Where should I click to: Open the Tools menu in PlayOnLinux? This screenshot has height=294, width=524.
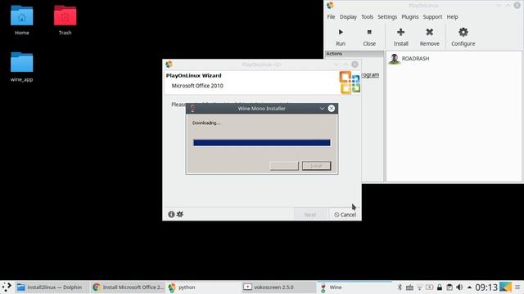tap(367, 16)
